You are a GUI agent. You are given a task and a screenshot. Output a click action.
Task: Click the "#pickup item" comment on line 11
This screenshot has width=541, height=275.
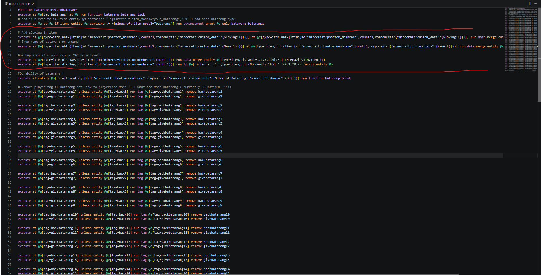tap(59, 55)
